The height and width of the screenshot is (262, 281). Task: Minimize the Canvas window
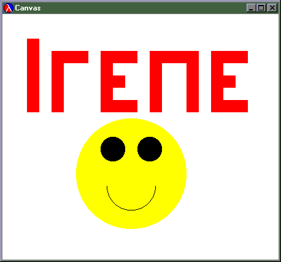point(252,8)
